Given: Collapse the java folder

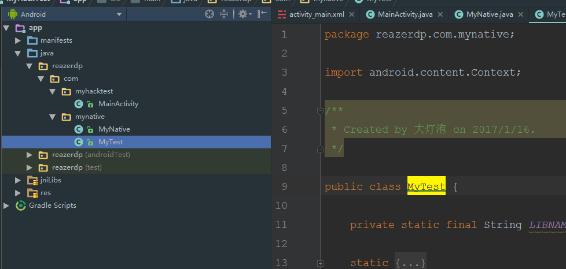Looking at the screenshot, I should [x=18, y=53].
